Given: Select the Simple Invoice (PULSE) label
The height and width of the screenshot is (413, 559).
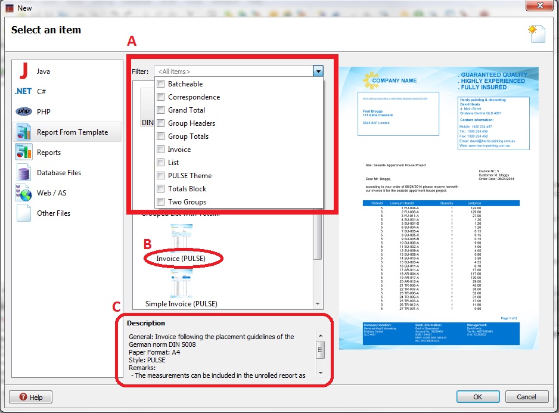Looking at the screenshot, I should [181, 303].
